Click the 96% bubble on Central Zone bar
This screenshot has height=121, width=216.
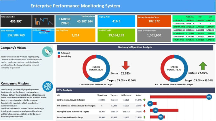209,97
